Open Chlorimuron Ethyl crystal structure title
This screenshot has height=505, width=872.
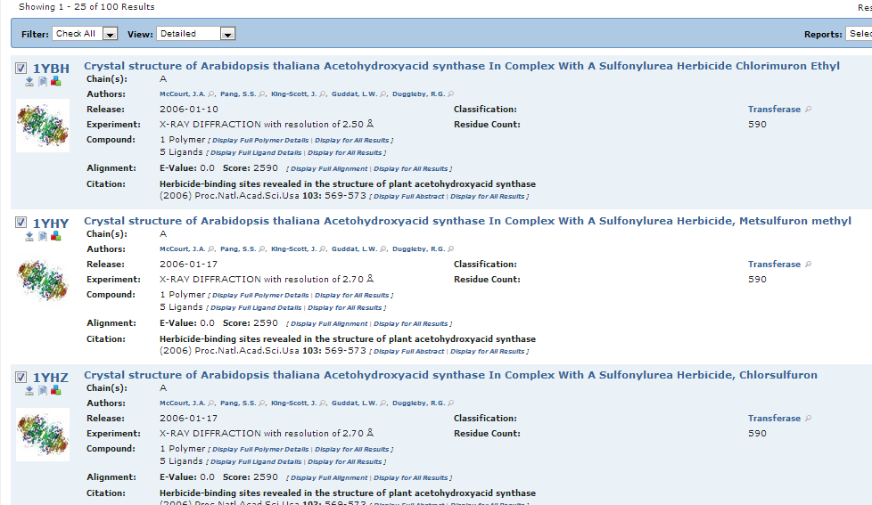pos(462,66)
